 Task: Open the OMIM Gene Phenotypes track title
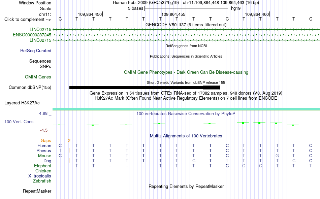pyautogui.click(x=186, y=72)
